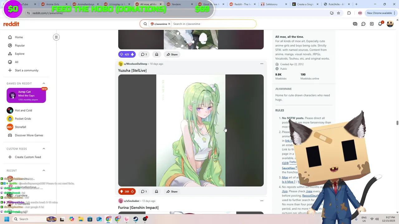Open Explore page
The width and height of the screenshot is (399, 224).
point(20,54)
